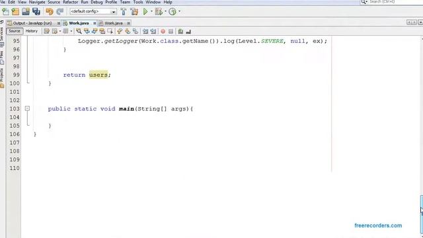Viewport: 423px width, 238px height.
Task: Open the Help menu
Action: pyautogui.click(x=168, y=2)
